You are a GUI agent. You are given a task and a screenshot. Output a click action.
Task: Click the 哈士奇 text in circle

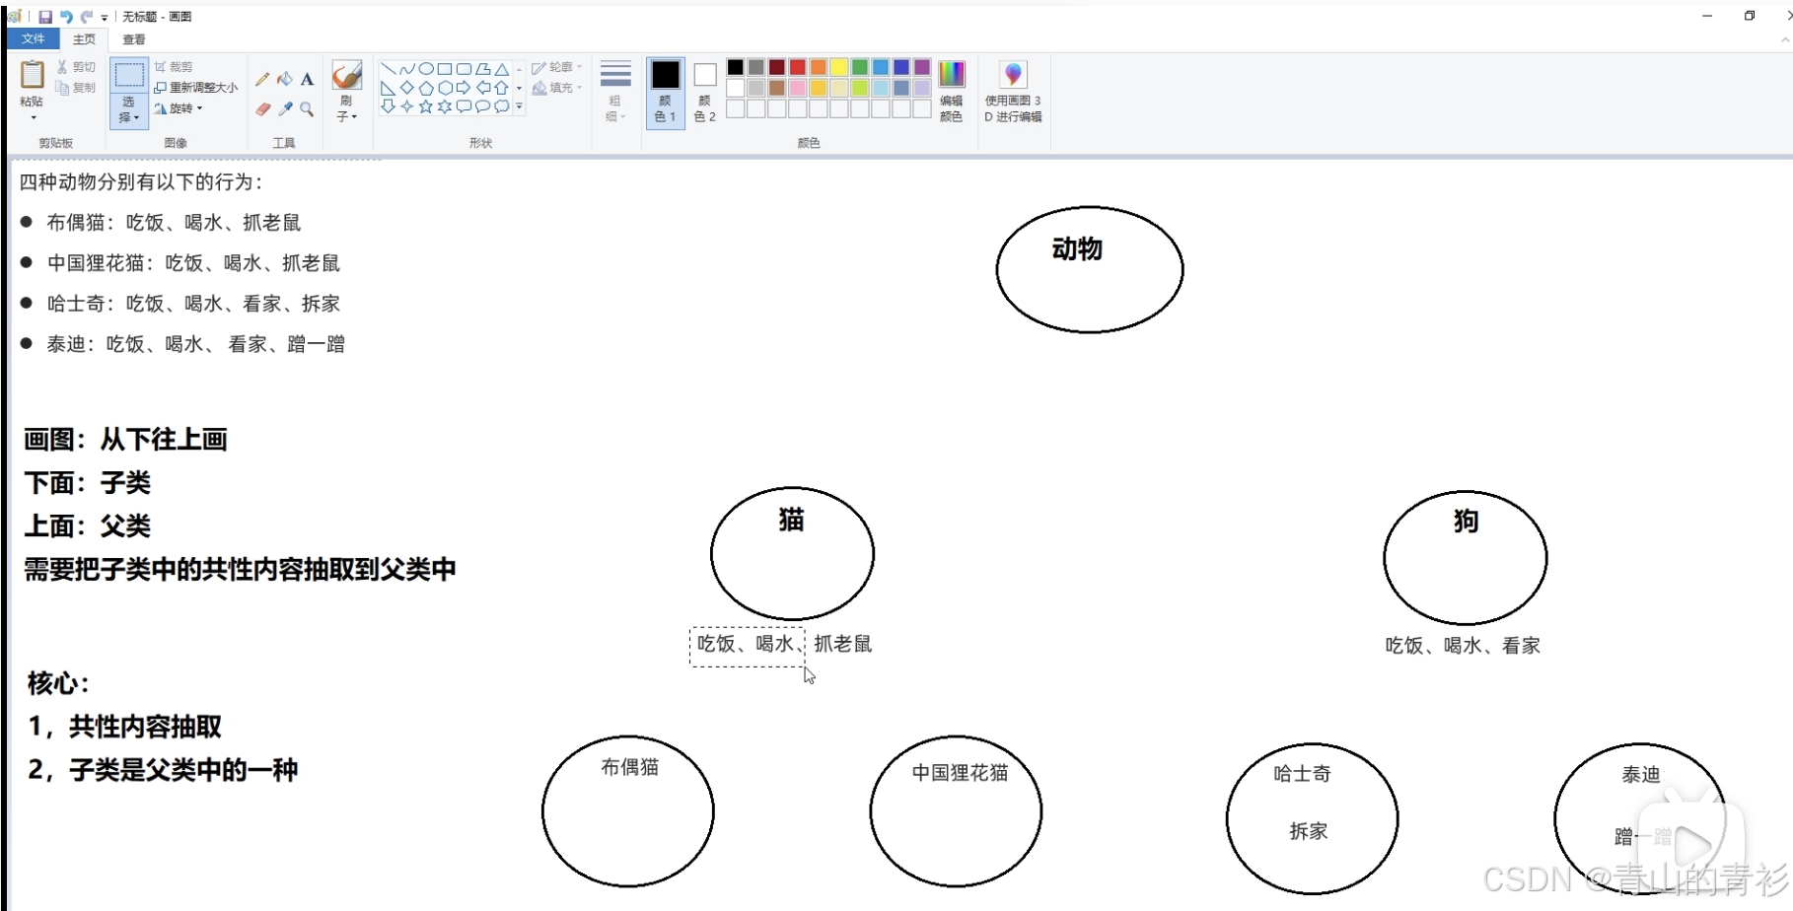click(1302, 774)
